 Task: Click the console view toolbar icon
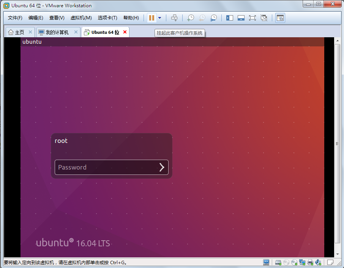point(280,18)
